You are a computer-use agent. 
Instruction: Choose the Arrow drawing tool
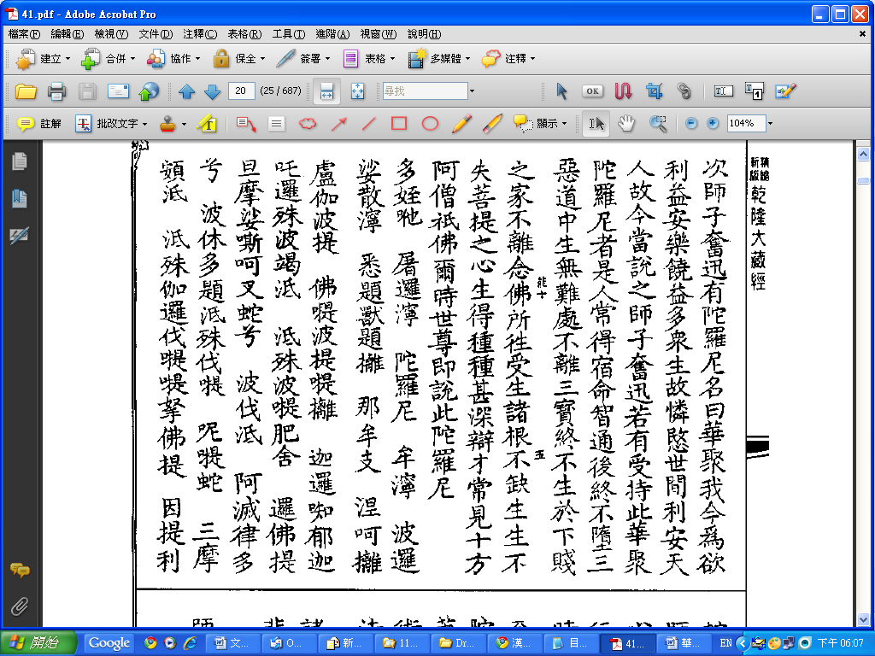338,124
